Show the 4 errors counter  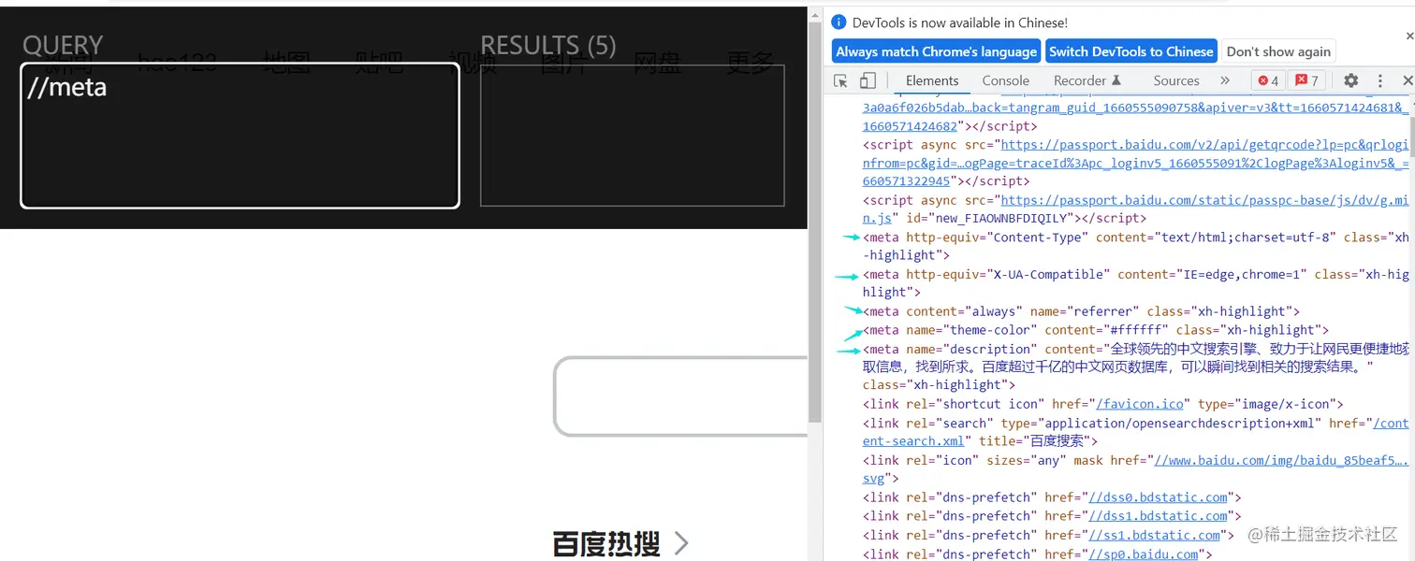click(x=1268, y=80)
